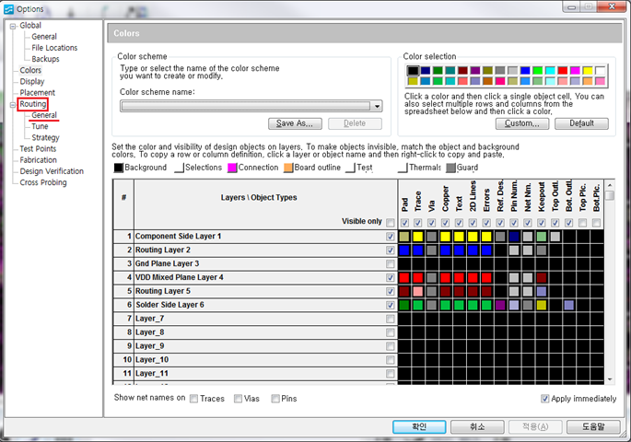Uncheck Routing Layer 2 visibility checkbox
Viewport: 631px width, 442px height.
click(x=390, y=250)
